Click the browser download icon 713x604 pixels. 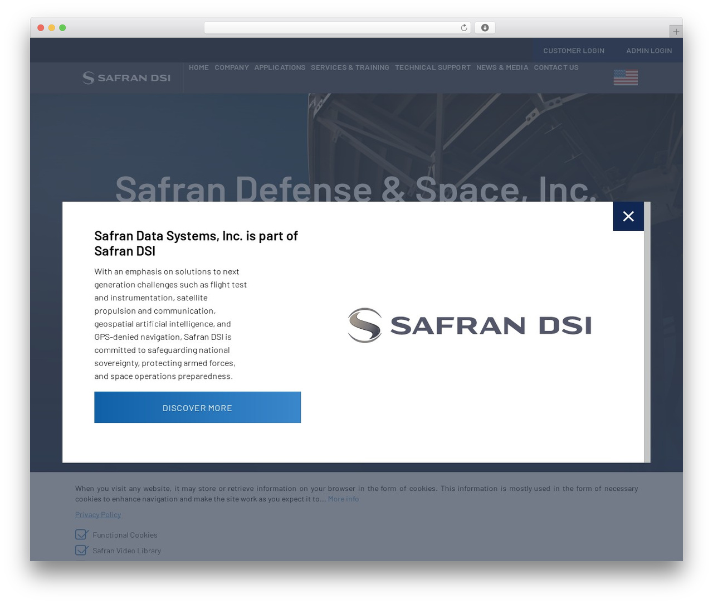tap(485, 28)
